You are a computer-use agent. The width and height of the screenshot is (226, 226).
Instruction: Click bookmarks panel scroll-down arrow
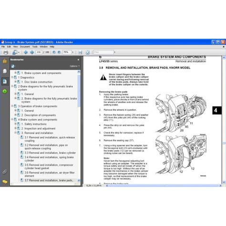(x=79, y=180)
